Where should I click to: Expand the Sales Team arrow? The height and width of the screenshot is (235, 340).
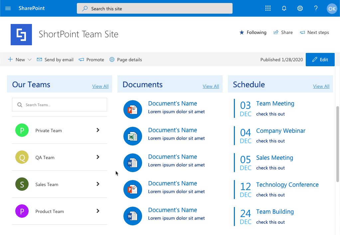[98, 184]
